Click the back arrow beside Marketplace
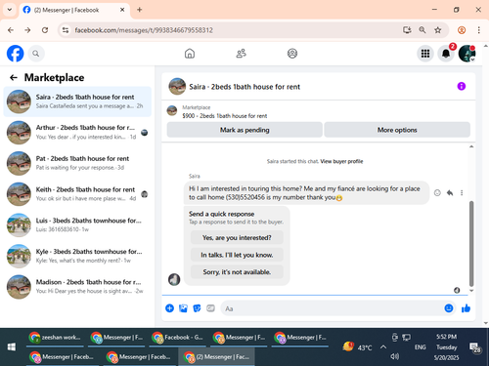The image size is (489, 366). 14,77
